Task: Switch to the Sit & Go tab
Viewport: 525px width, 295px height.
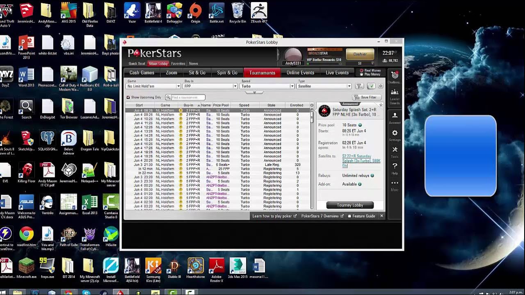Action: tap(197, 73)
